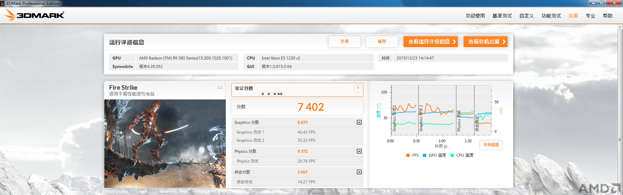
Task: Switch to the 基准测试 tab
Action: pyautogui.click(x=502, y=16)
